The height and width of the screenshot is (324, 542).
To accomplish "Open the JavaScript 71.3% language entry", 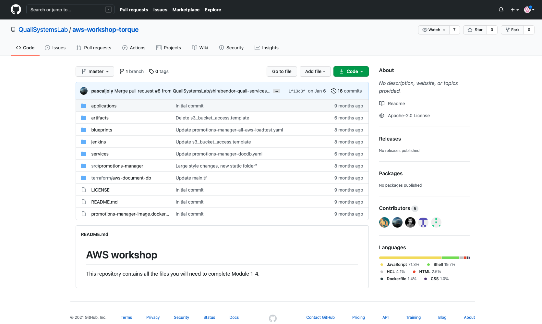I will coord(400,265).
